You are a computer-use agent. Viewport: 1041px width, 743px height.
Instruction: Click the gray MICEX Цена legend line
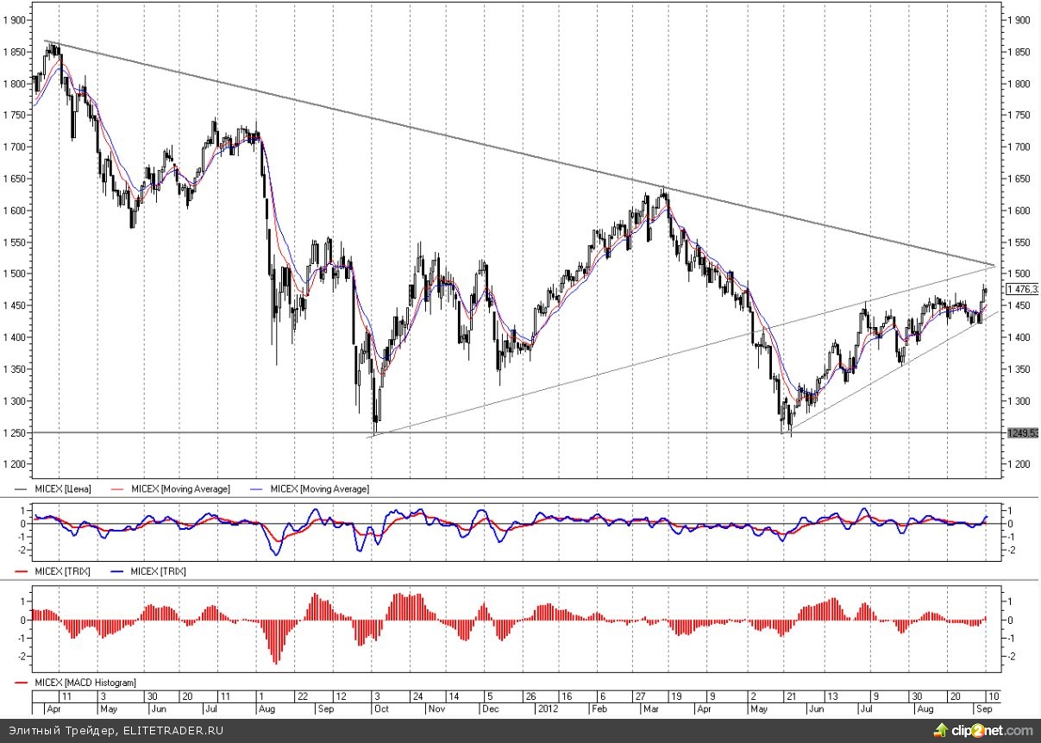point(22,489)
